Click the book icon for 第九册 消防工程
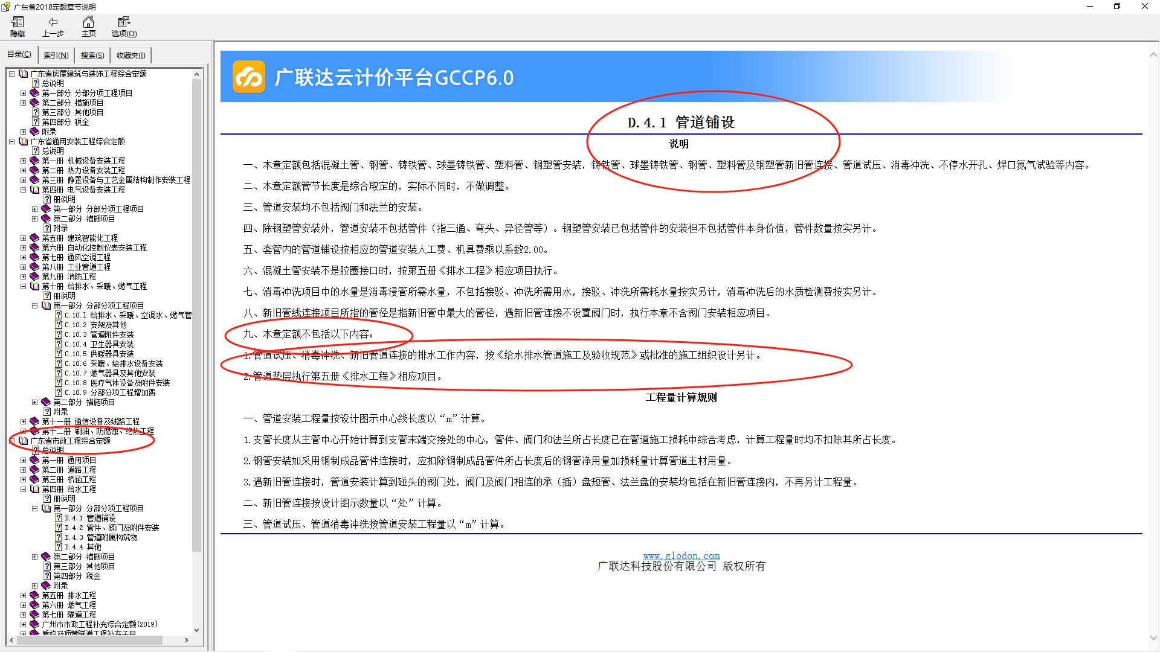 [35, 276]
